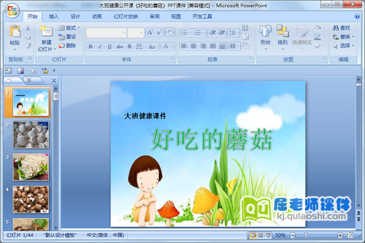365x243 pixels.
Task: Select the Format Painter brush icon
Action: 28,46
